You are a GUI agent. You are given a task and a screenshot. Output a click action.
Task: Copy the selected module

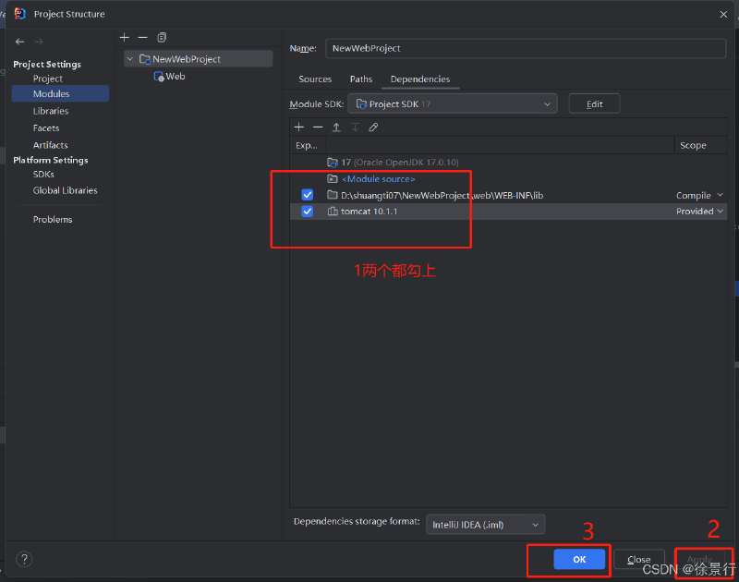pos(162,37)
